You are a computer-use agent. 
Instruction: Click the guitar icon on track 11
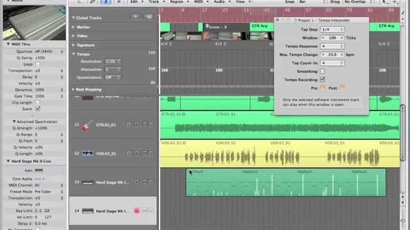pyautogui.click(x=87, y=125)
